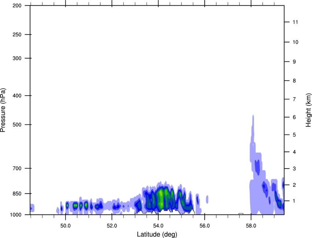Click the 500 pressure tick label
Screen dimensions: 312x238
click(17, 124)
